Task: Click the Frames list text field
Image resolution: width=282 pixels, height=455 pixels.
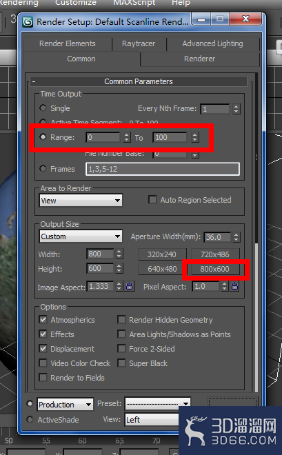Action: tap(163, 169)
